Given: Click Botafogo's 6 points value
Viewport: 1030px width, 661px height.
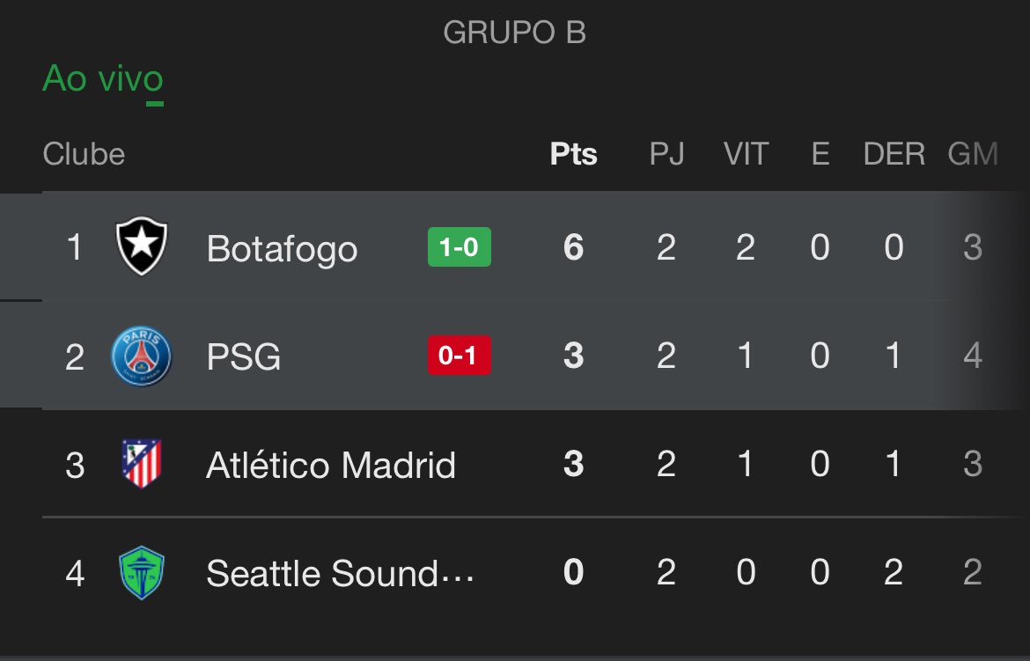Looking at the screenshot, I should pos(573,247).
